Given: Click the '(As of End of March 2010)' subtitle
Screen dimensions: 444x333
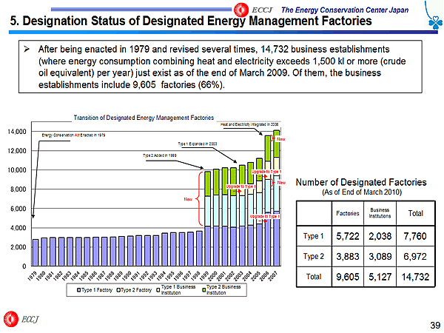Looking at the screenshot, I should pyautogui.click(x=362, y=192).
